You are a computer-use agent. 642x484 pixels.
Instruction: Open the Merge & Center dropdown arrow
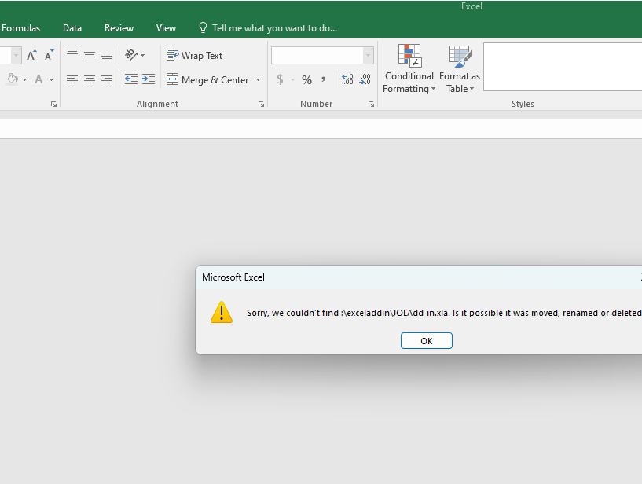(x=258, y=79)
